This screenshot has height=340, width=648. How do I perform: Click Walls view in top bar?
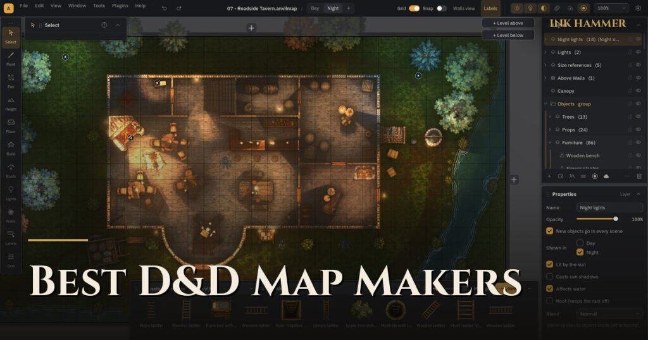tap(464, 8)
